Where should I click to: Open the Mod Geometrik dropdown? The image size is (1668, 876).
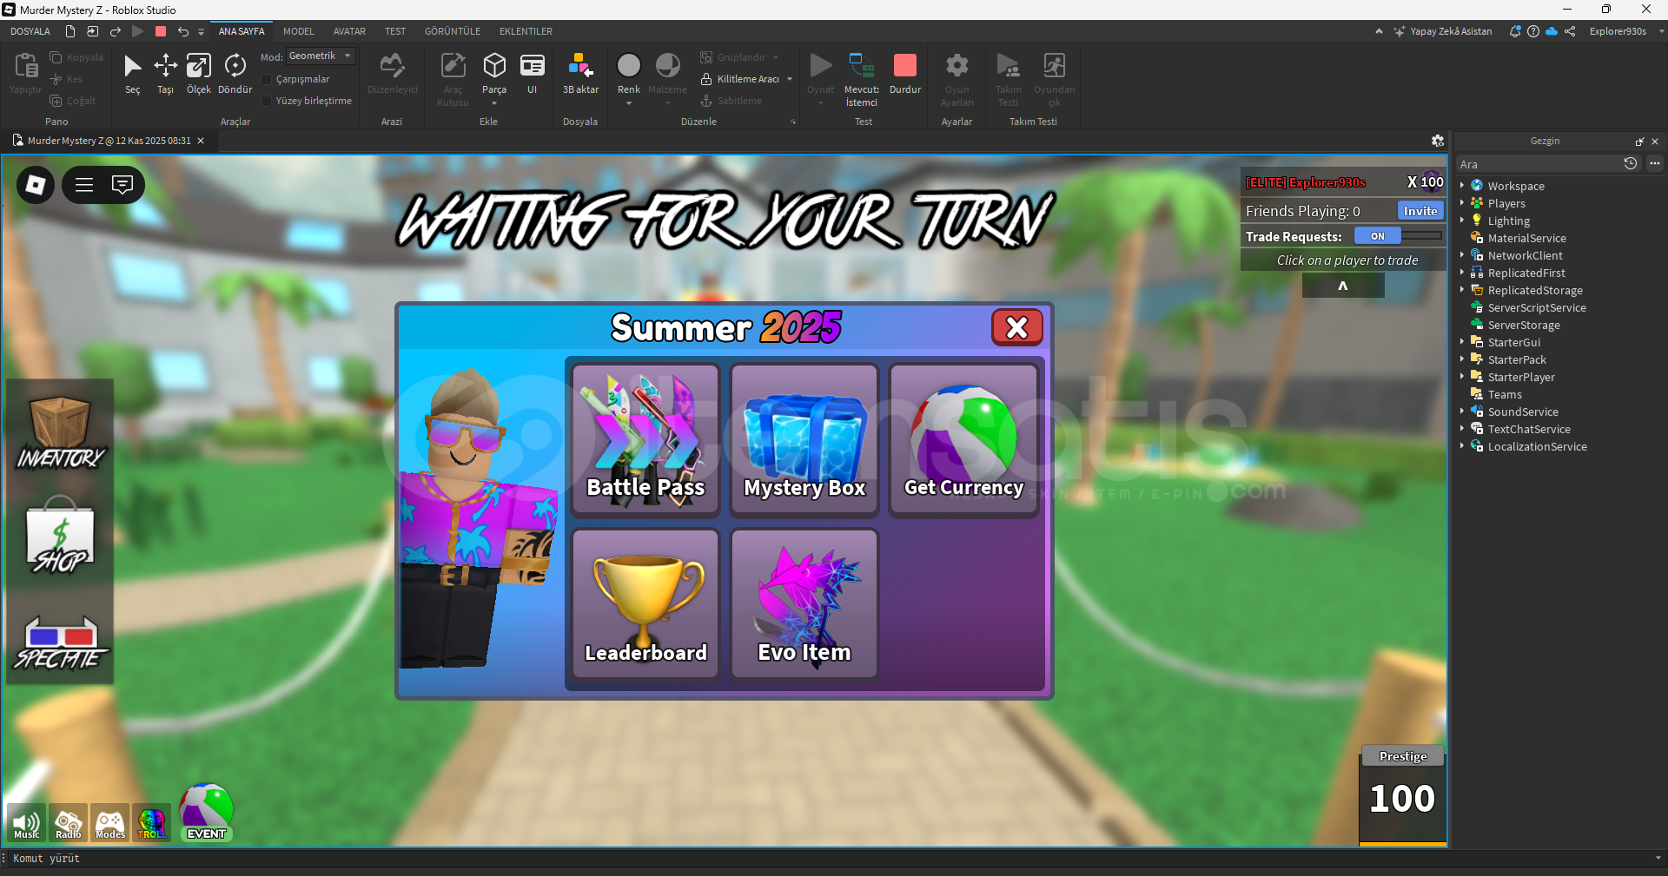coord(321,56)
